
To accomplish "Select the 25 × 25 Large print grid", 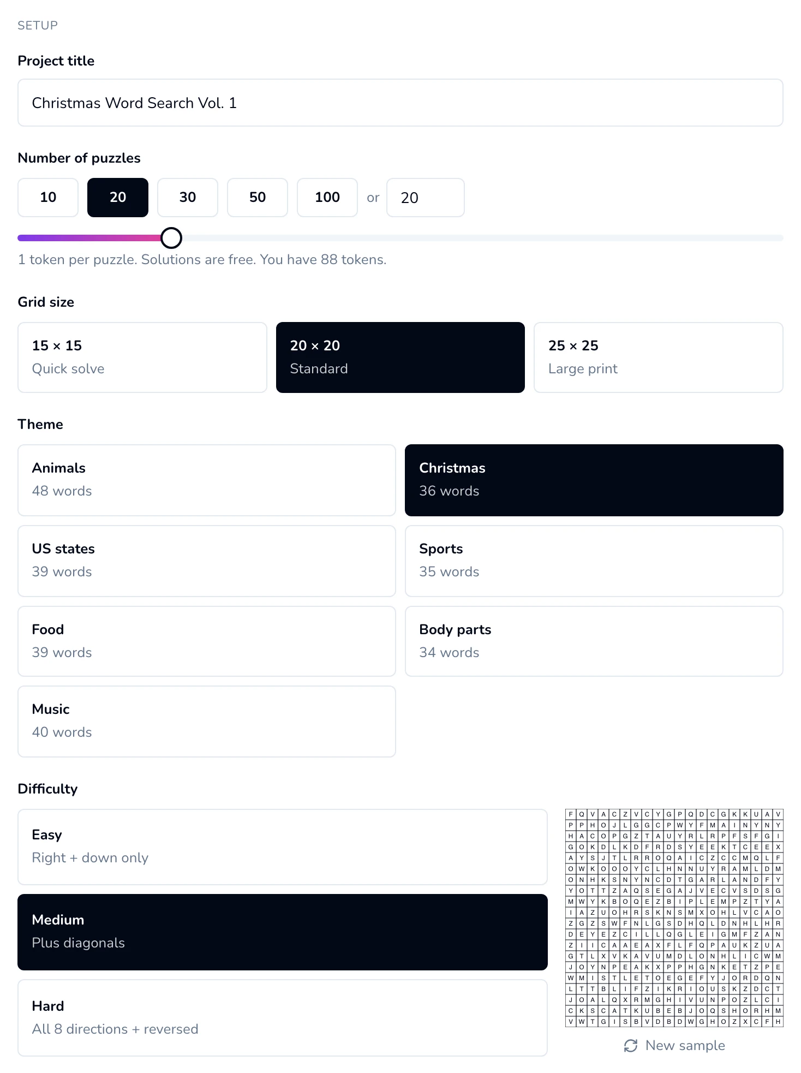I will (659, 357).
